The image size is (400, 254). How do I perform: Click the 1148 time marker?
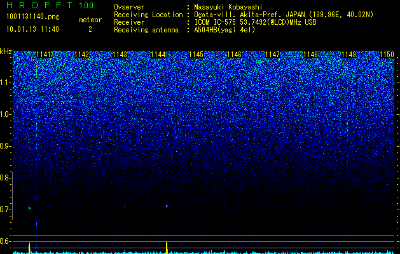point(311,55)
